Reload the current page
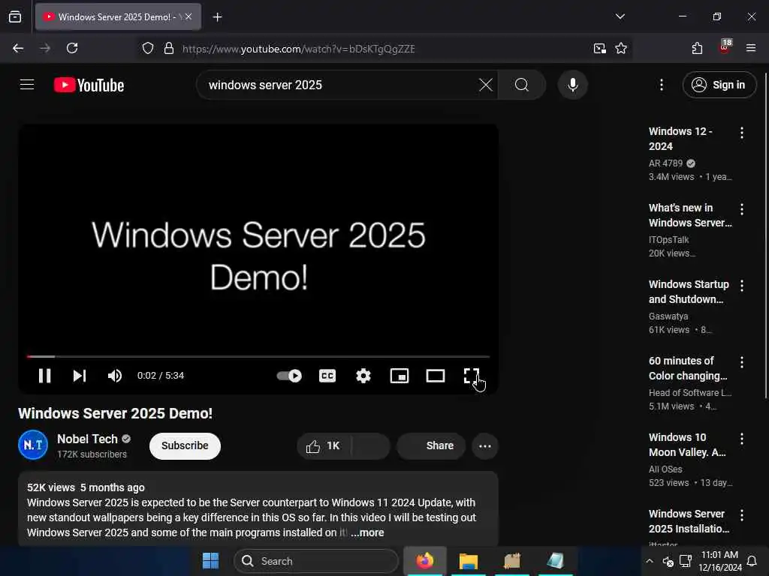The height and width of the screenshot is (576, 769). (72, 48)
